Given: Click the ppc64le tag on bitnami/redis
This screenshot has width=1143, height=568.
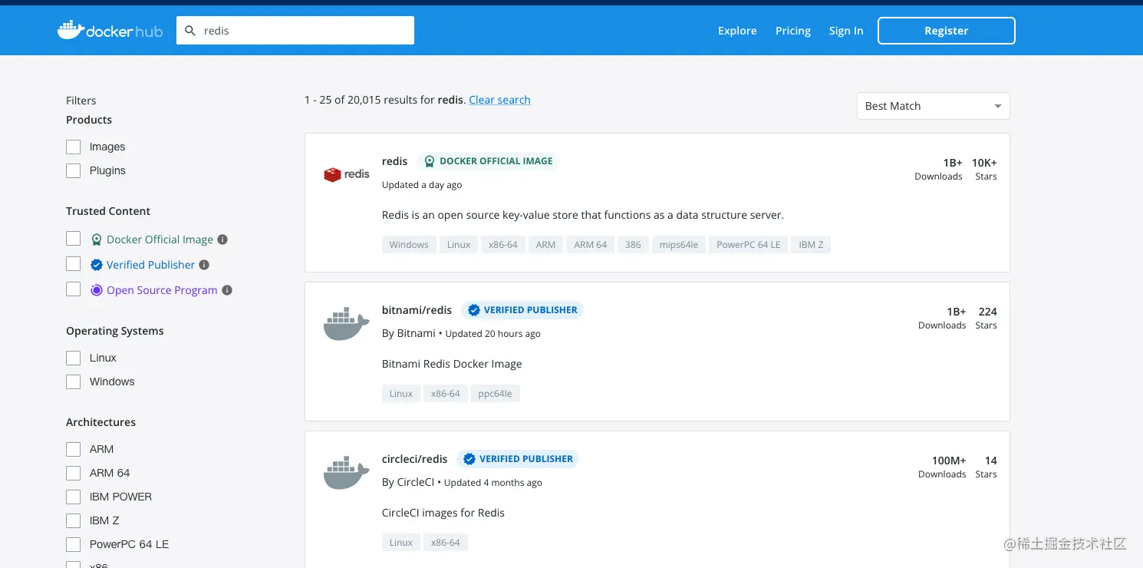Looking at the screenshot, I should pos(496,394).
